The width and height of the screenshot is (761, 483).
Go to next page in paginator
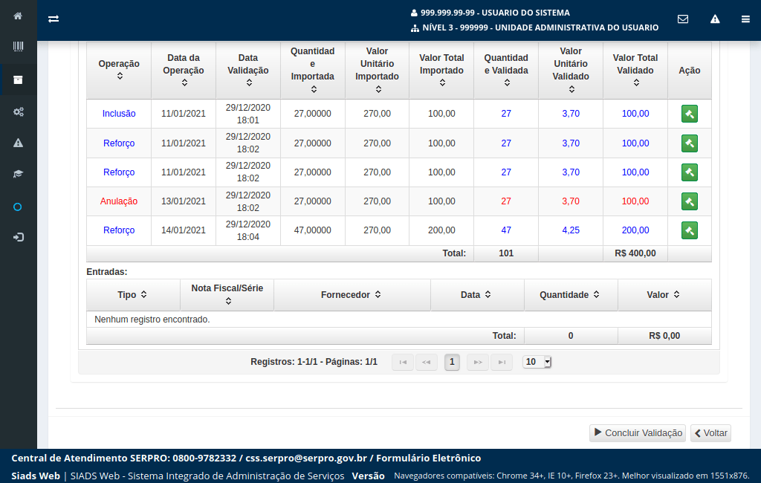478,362
